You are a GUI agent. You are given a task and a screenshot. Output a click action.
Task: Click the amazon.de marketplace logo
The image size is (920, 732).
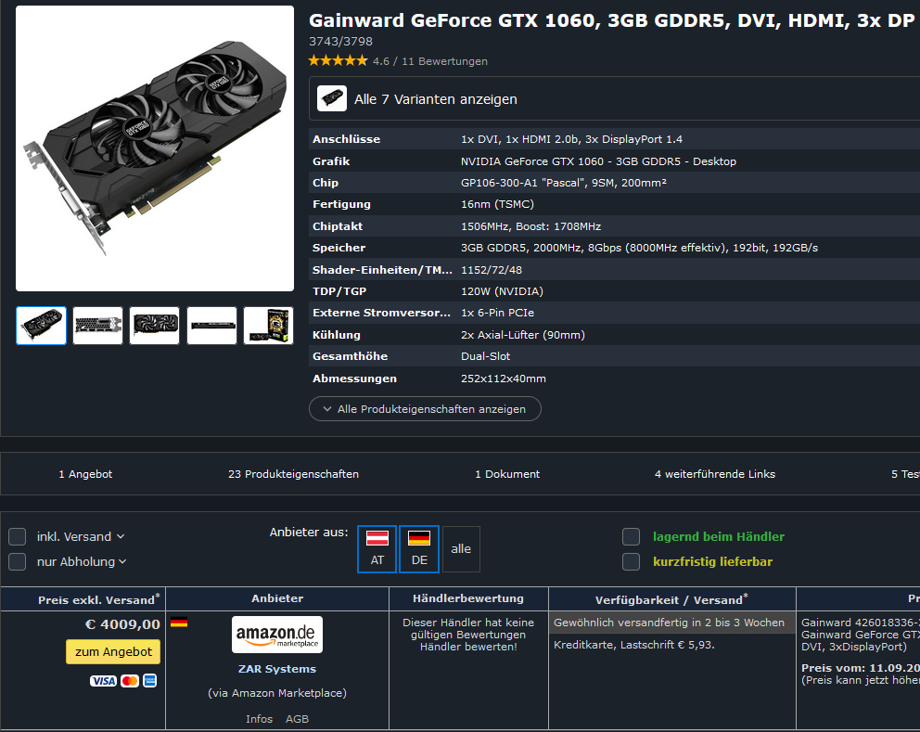click(x=277, y=635)
